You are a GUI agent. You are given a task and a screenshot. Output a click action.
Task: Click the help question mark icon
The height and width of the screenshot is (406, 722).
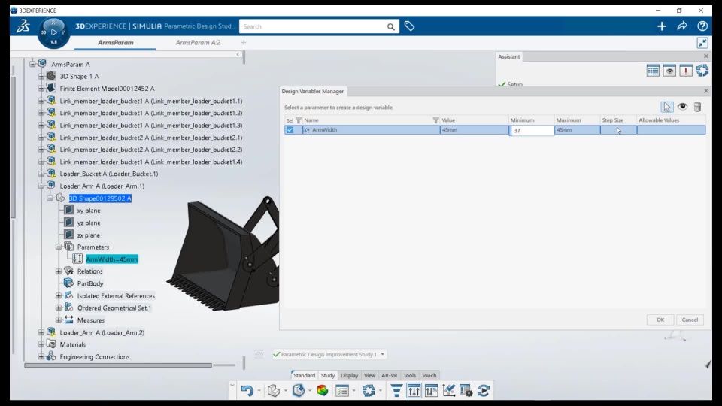click(702, 26)
